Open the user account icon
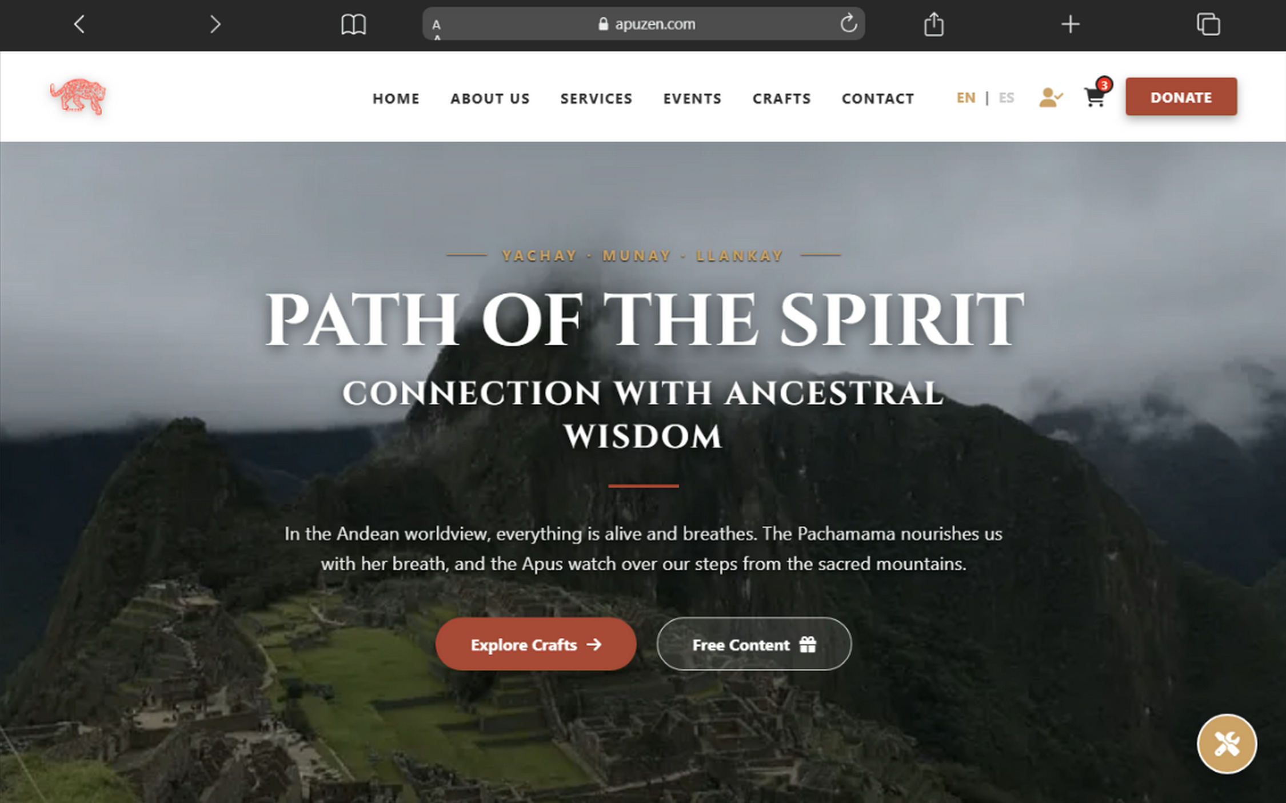Viewport: 1286px width, 803px height. (1050, 97)
